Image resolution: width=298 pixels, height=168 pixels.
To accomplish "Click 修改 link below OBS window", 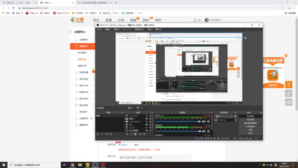I will [136, 145].
